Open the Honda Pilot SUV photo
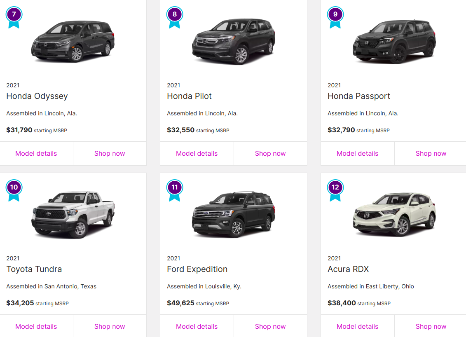This screenshot has height=337, width=466. click(234, 41)
